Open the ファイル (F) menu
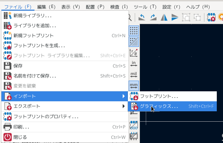This screenshot has width=223, height=143. (18, 7)
